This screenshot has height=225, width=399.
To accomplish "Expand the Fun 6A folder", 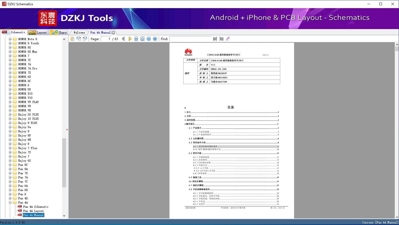I will [10, 186].
